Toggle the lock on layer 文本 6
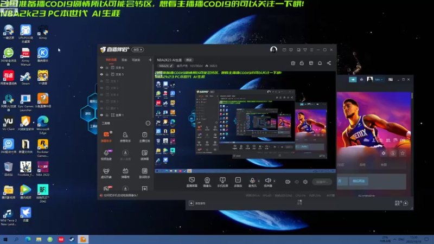The height and width of the screenshot is (244, 434). tap(107, 67)
